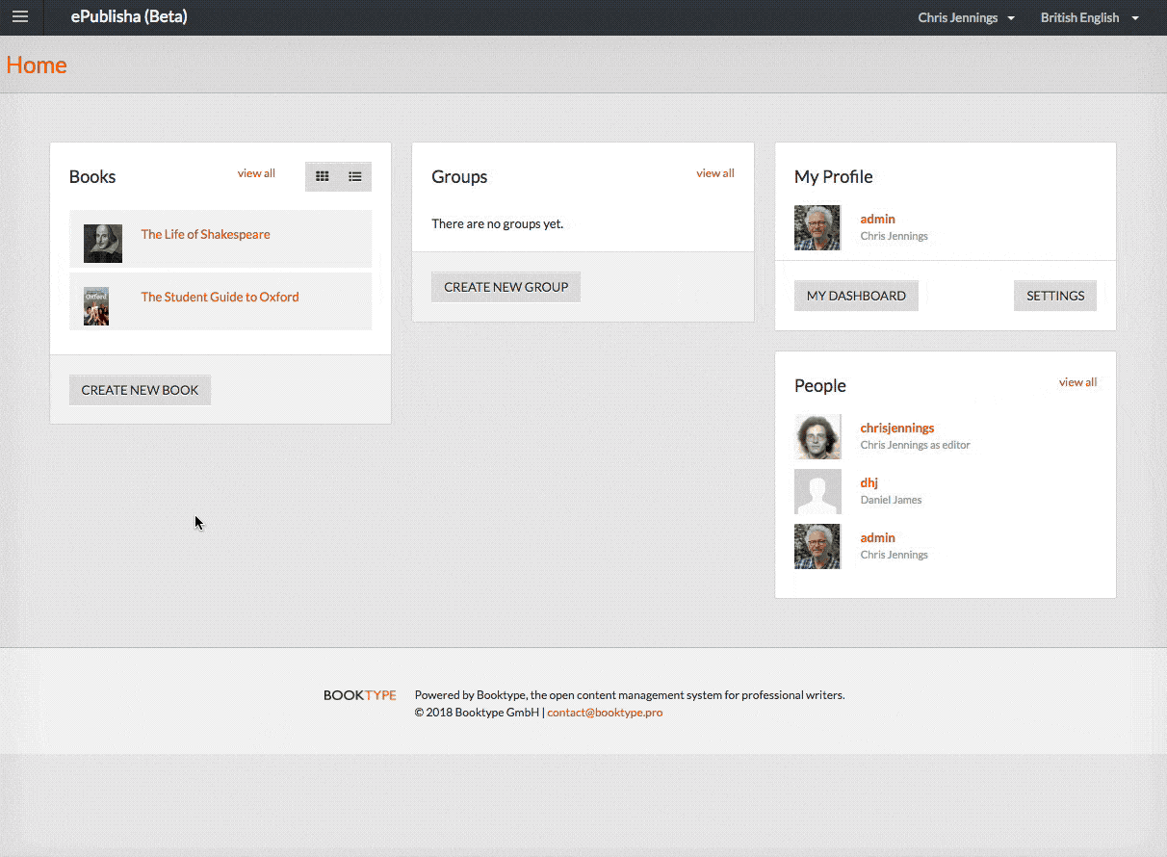Viewport: 1167px width, 857px height.
Task: Open the British English language dropdown
Action: (1090, 17)
